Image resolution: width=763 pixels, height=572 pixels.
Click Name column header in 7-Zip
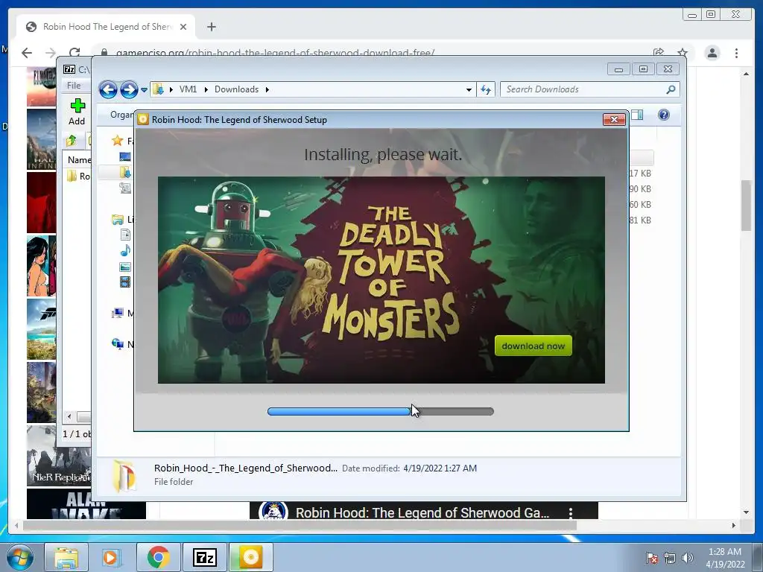pos(78,160)
